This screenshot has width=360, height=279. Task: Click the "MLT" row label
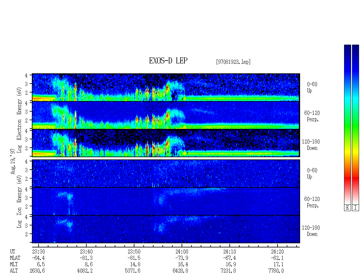14,265
